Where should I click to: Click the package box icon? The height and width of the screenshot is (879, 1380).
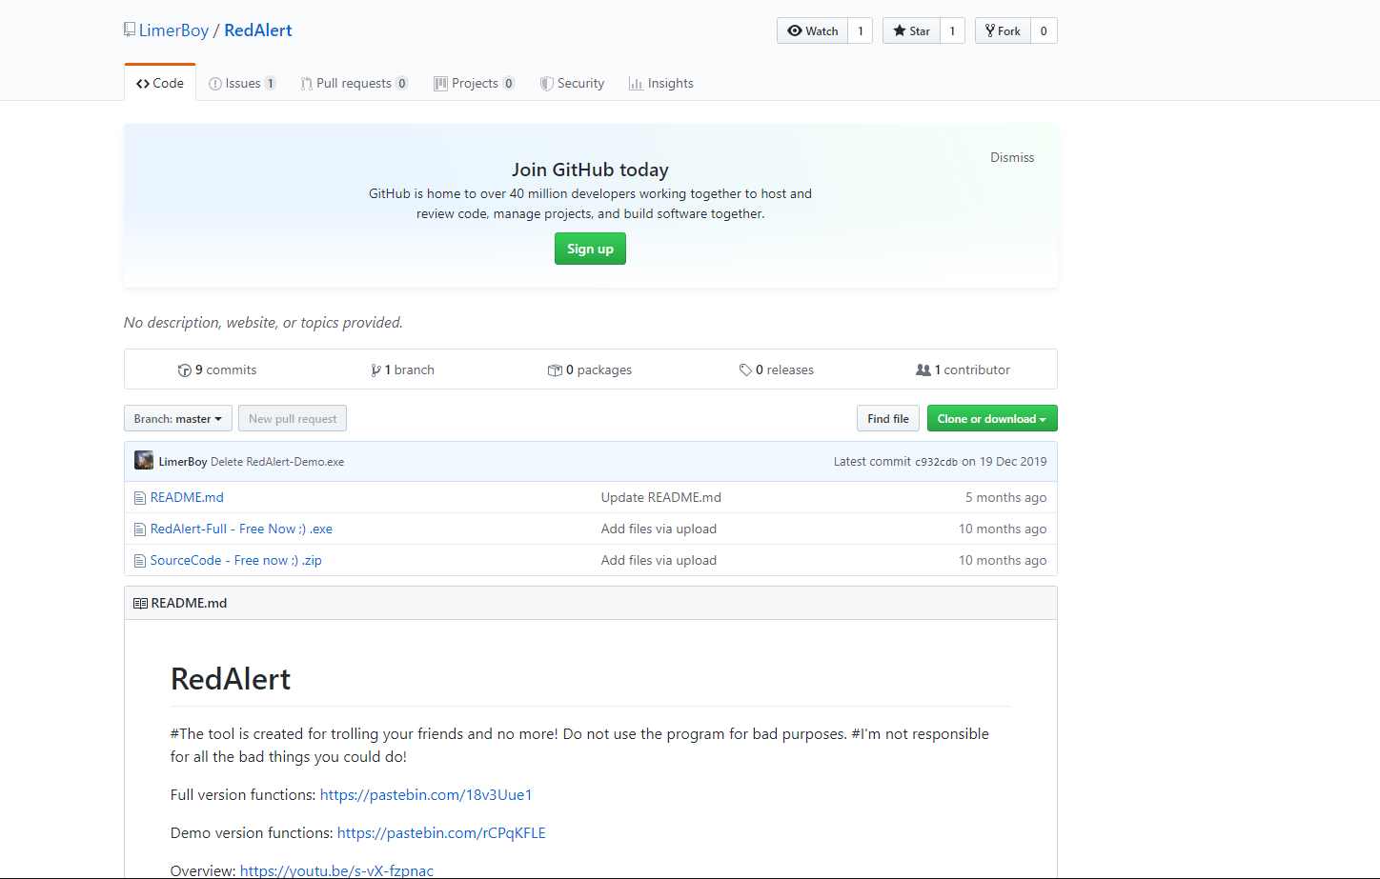(555, 370)
